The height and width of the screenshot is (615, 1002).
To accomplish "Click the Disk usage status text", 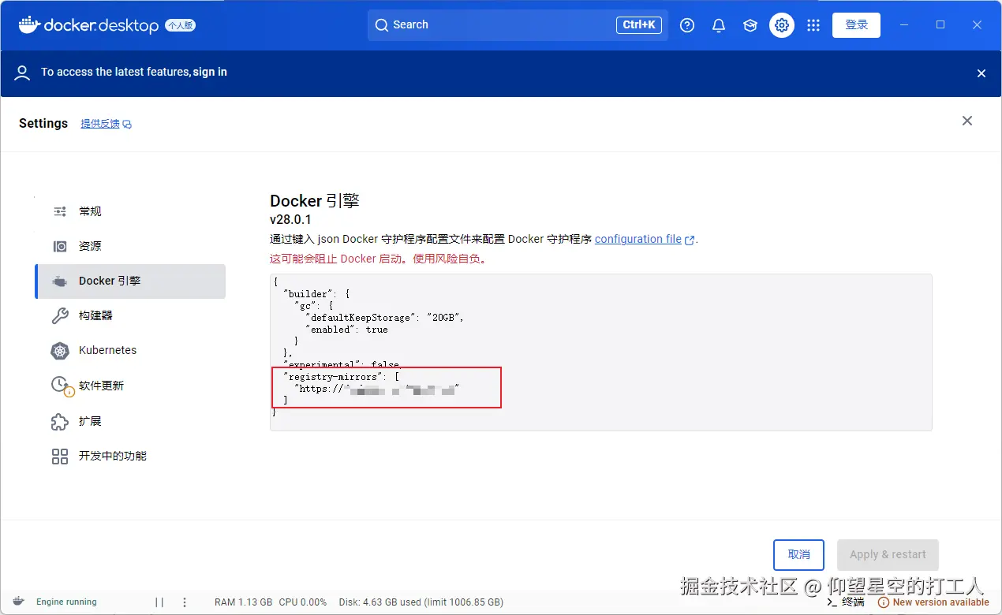I will tap(421, 602).
